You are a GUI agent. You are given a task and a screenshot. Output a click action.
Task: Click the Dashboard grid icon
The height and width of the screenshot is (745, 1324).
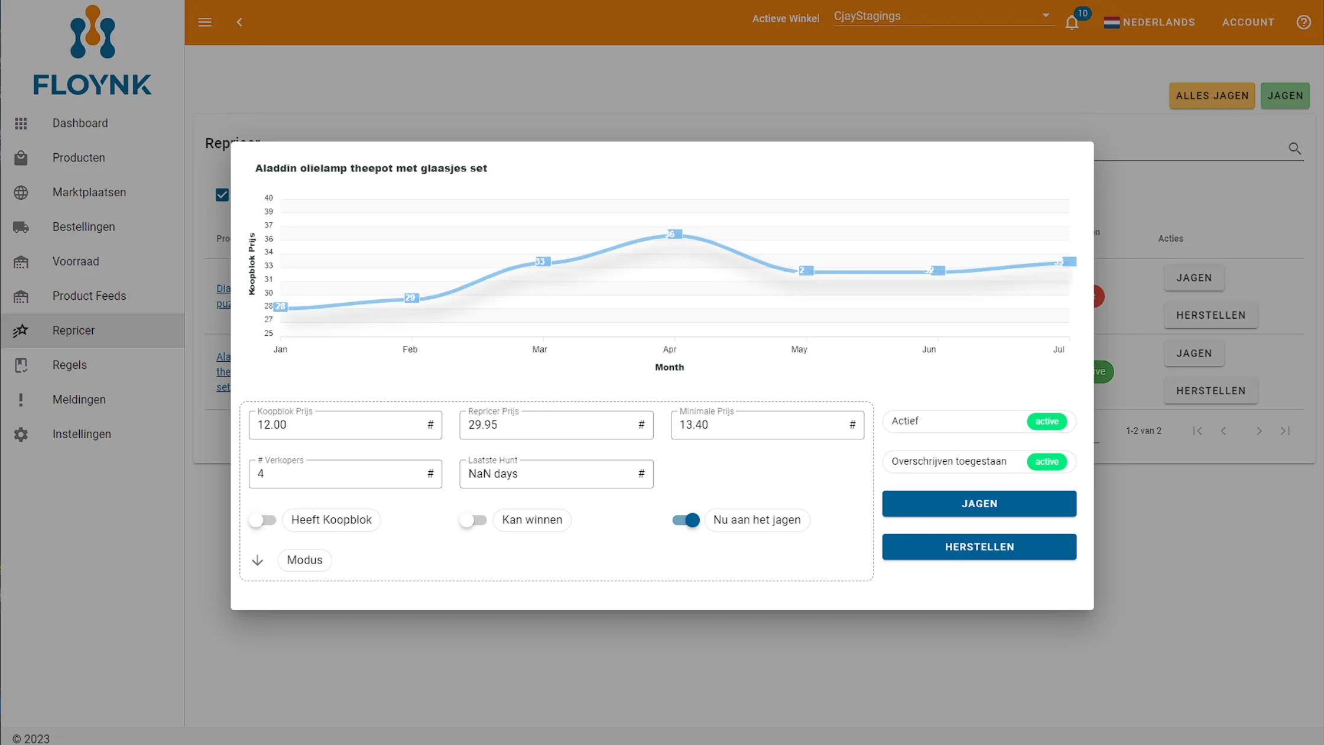point(21,123)
